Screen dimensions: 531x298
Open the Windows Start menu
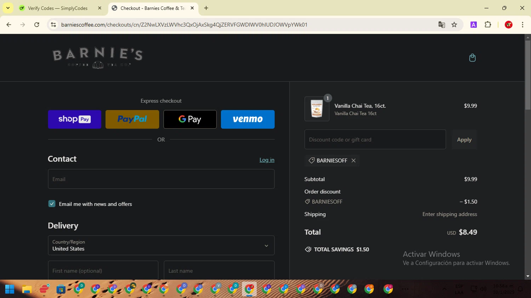tap(10, 289)
